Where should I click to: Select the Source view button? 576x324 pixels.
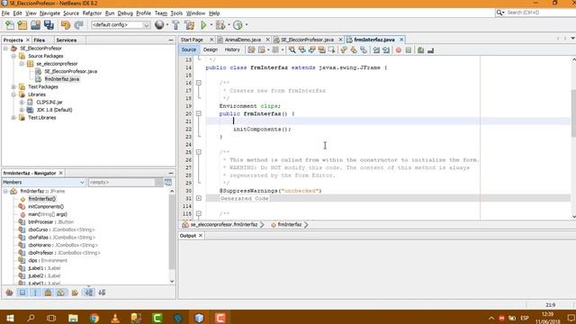point(189,49)
